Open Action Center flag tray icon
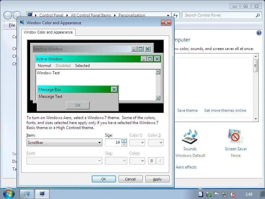This screenshot has height=199, width=265. [217, 194]
